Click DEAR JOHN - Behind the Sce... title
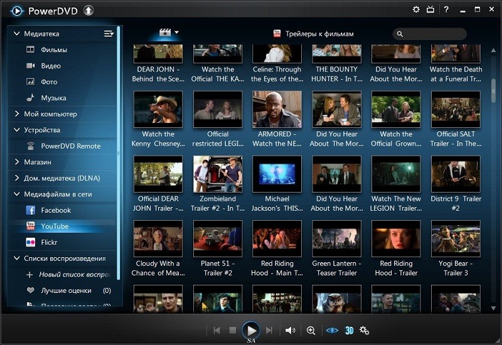502x345 pixels. (158, 74)
